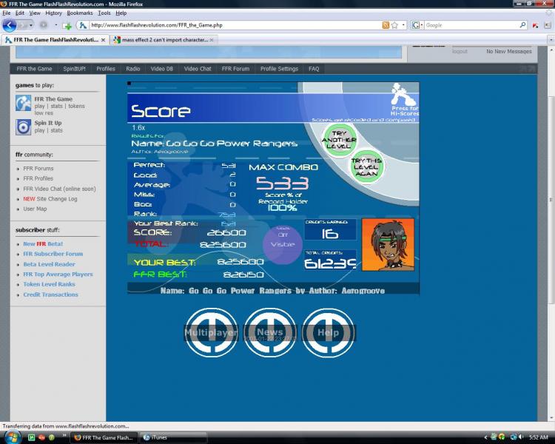Screen dimensions: 555x444
Task: Bookmark the page with the star icon
Action: [x=394, y=25]
